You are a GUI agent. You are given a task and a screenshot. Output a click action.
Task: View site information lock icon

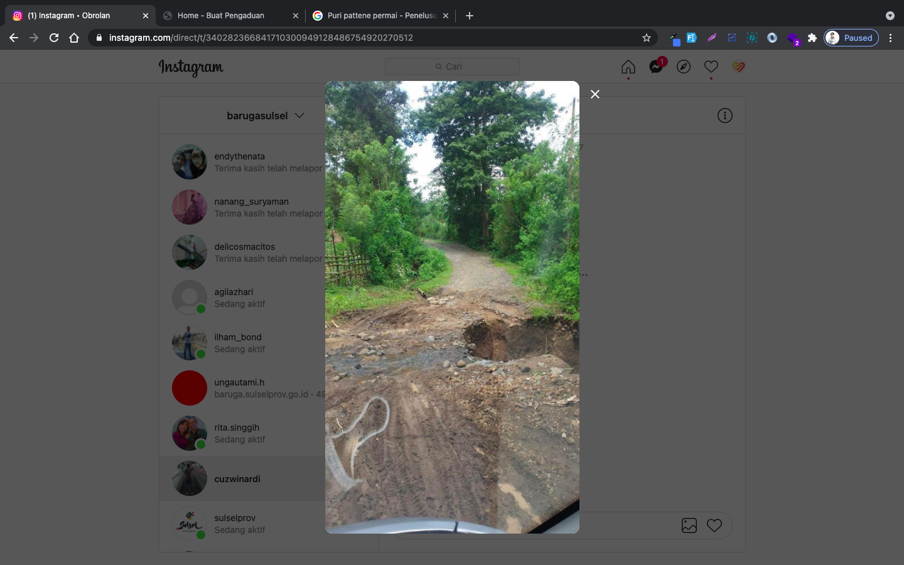[x=99, y=38]
